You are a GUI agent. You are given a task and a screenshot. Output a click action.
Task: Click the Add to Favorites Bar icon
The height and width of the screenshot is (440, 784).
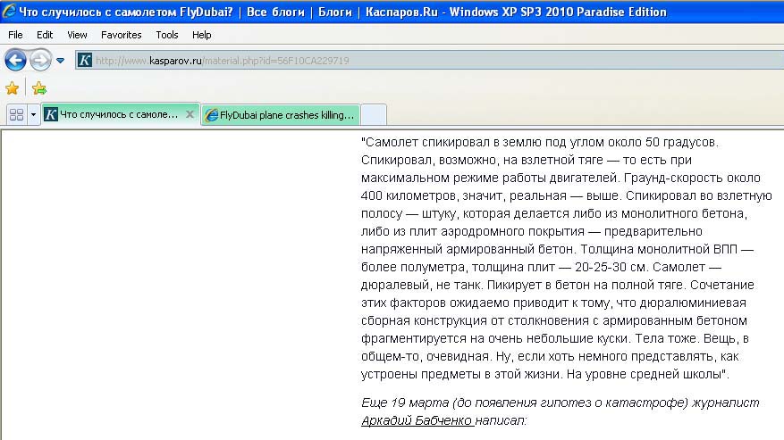(x=38, y=88)
